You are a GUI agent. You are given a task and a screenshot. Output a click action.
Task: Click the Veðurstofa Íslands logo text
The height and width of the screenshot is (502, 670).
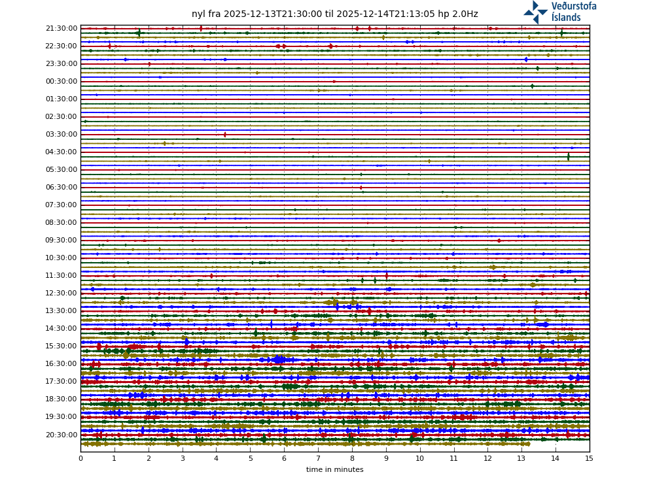(573, 12)
